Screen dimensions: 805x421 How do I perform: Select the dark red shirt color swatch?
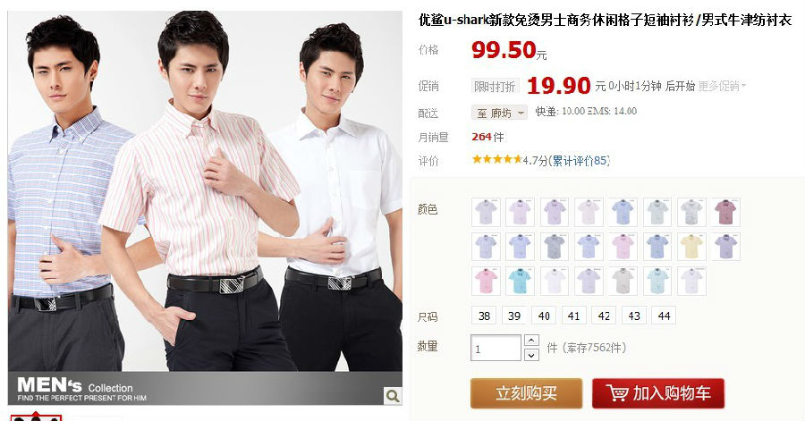(x=725, y=212)
